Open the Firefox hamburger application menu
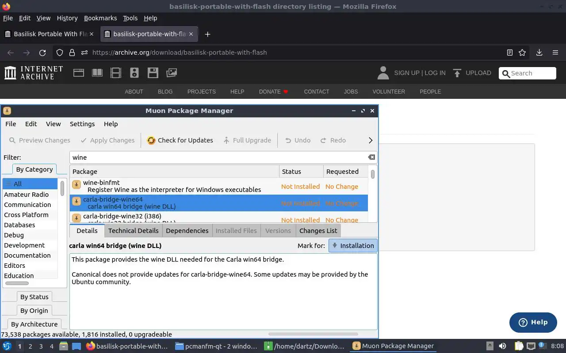Screen dimensions: 566x353 point(555,53)
